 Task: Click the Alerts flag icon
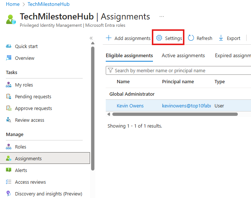(x=9, y=170)
